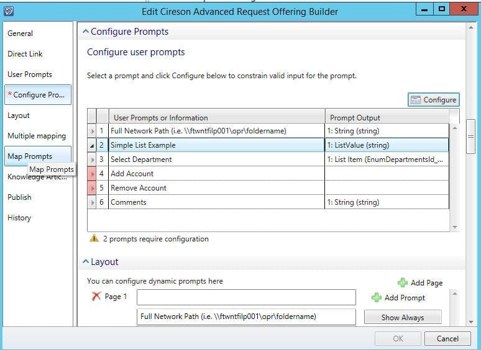Expand row 4 Add Account red arrow
The height and width of the screenshot is (350, 481).
pos(92,174)
